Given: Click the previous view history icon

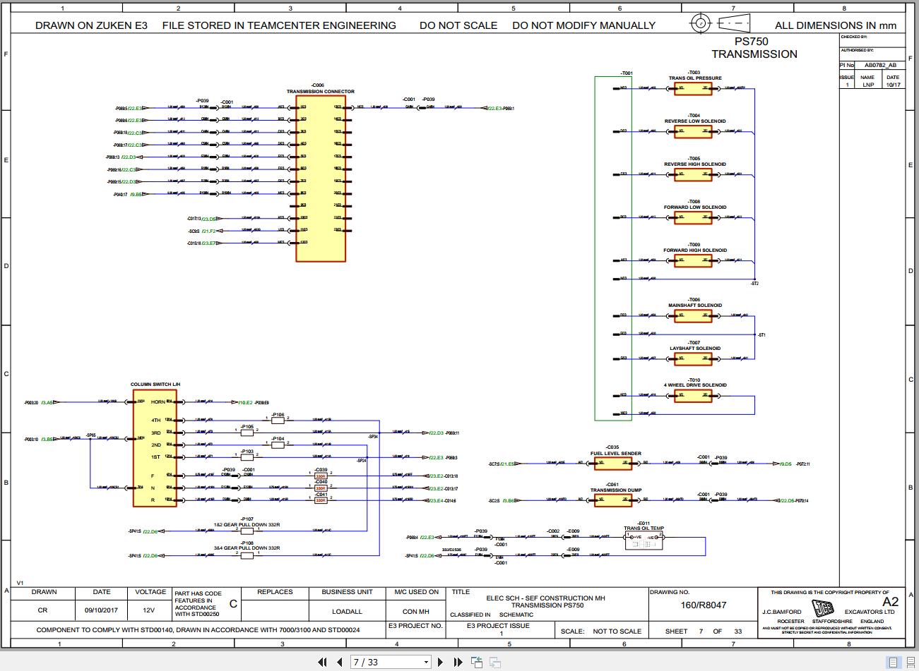Looking at the screenshot, I should (x=475, y=661).
